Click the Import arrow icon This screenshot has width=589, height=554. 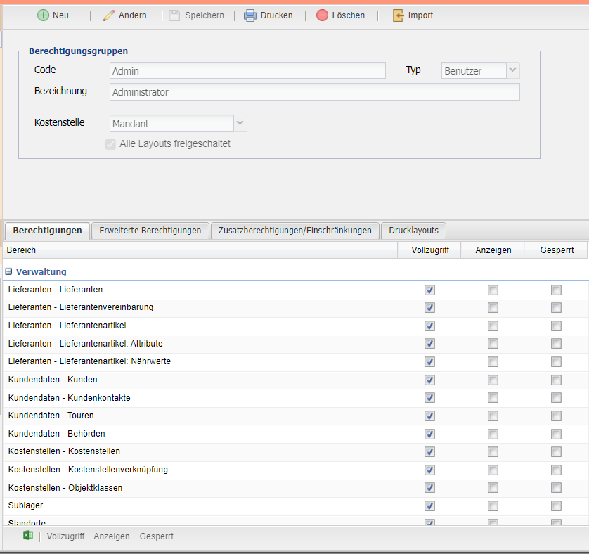coord(399,15)
